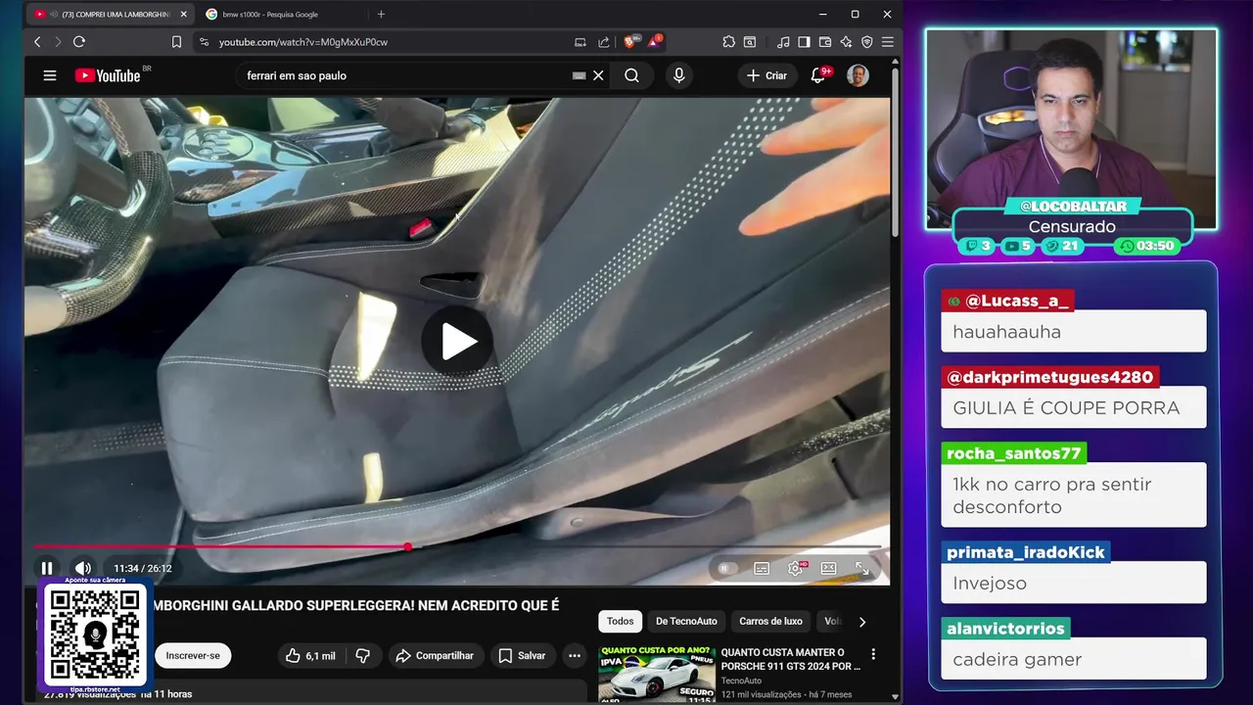Open the YouTube hamburger guide menu
The height and width of the screenshot is (705, 1253).
[50, 75]
